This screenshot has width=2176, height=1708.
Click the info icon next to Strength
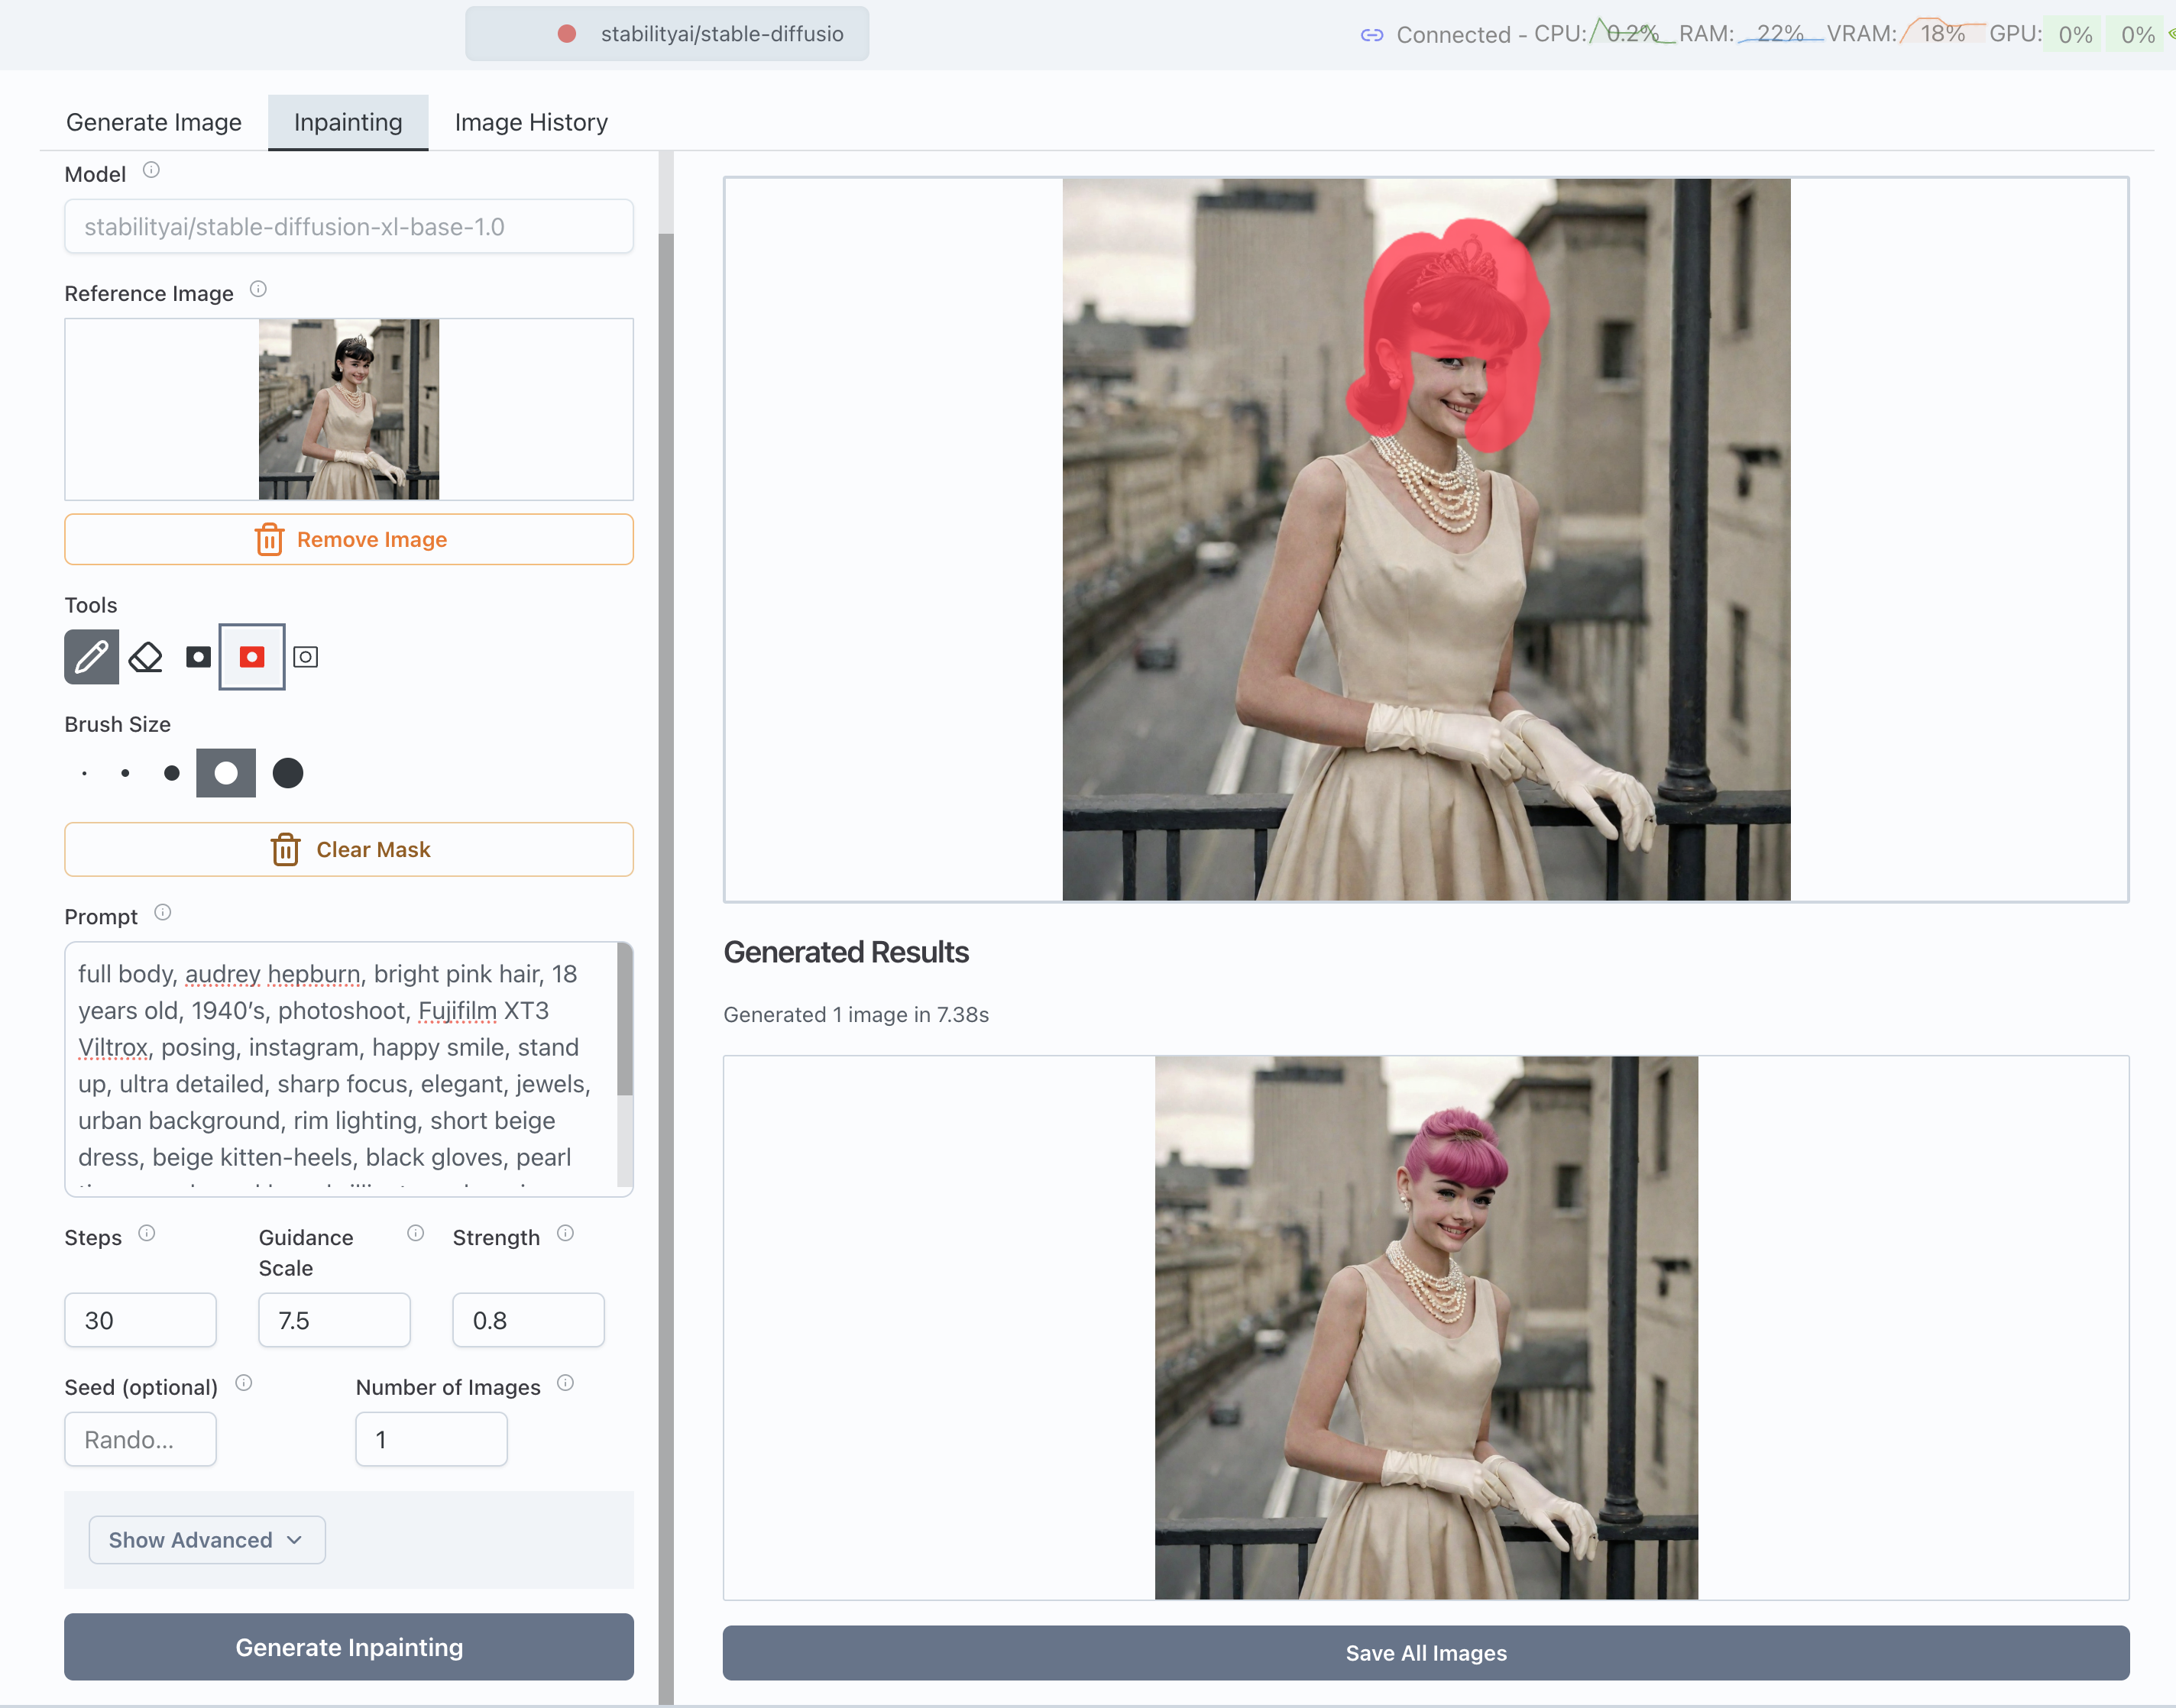[566, 1234]
